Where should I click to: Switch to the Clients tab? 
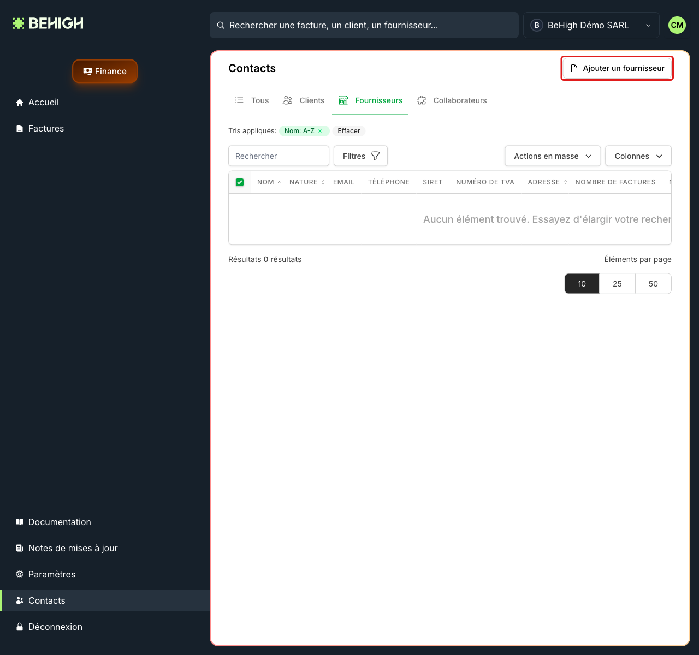(304, 100)
